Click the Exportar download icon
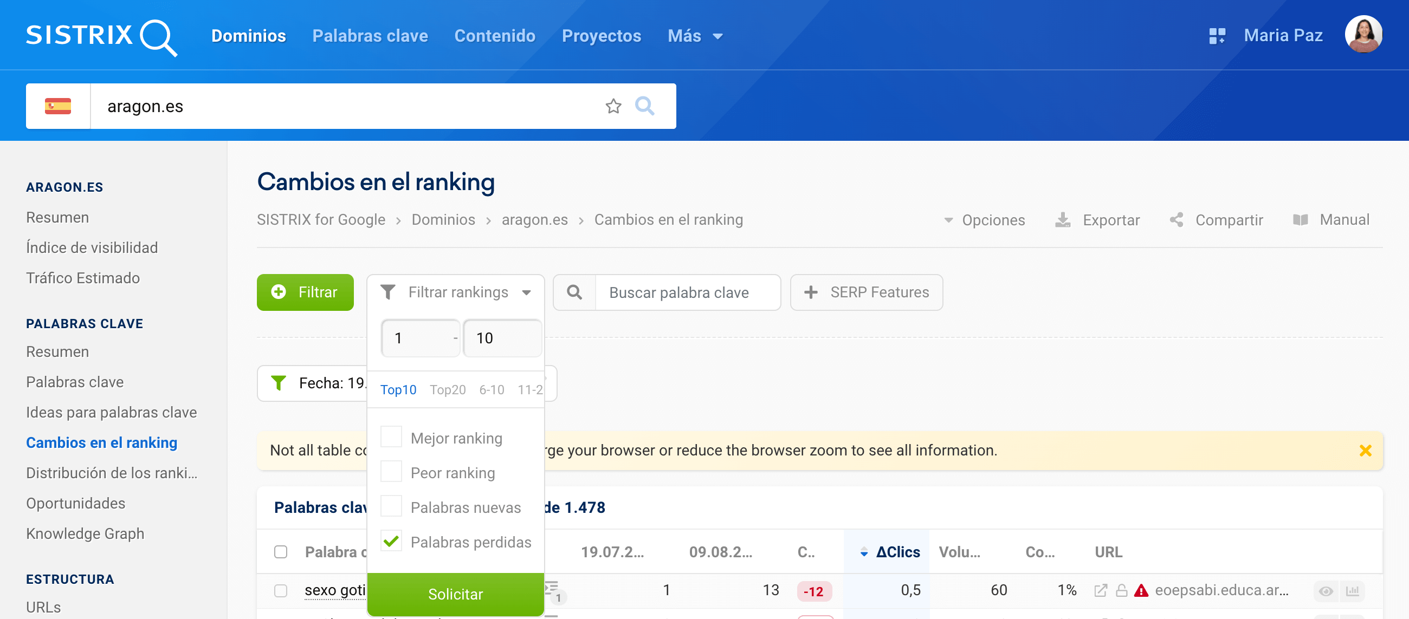The width and height of the screenshot is (1409, 619). [x=1062, y=220]
